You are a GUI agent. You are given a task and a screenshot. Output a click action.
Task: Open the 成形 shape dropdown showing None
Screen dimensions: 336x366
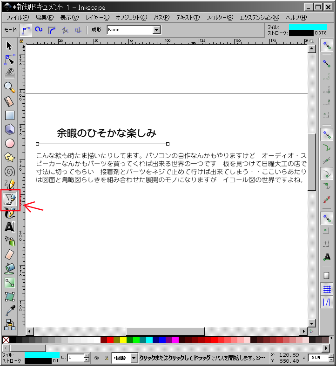coord(134,30)
